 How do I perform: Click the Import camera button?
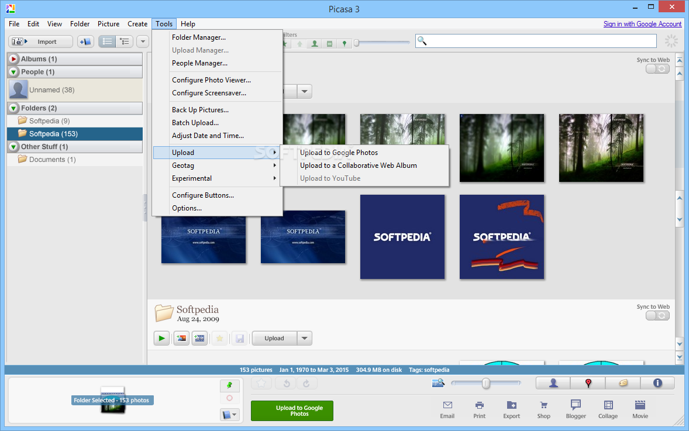click(x=40, y=42)
